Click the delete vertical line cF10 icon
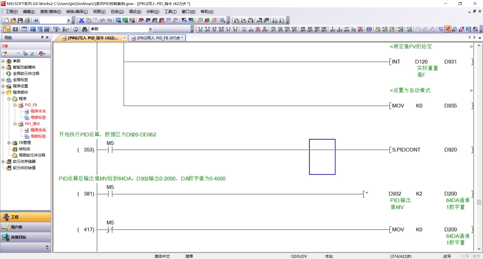The width and height of the screenshot is (483, 259). pyautogui.click(x=265, y=29)
